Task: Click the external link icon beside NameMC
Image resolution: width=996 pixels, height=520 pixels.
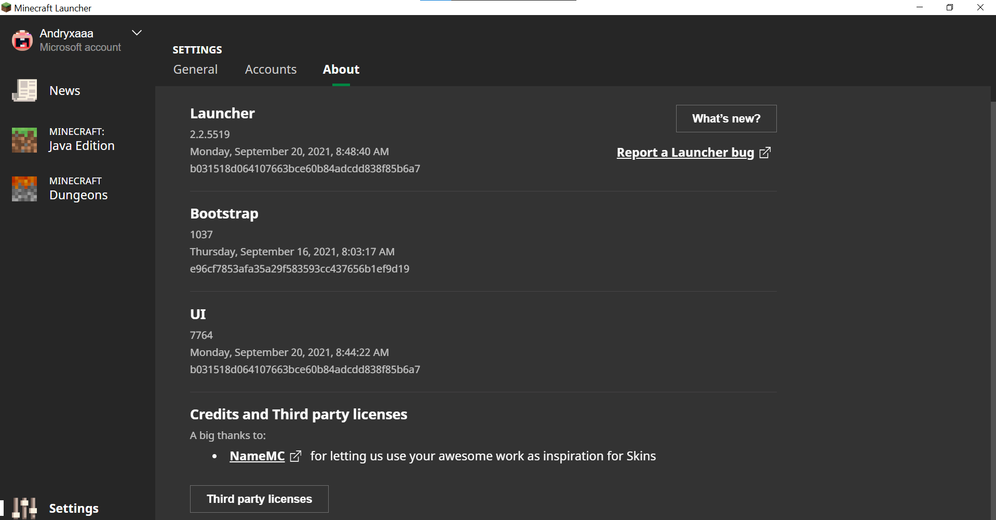Action: click(295, 456)
